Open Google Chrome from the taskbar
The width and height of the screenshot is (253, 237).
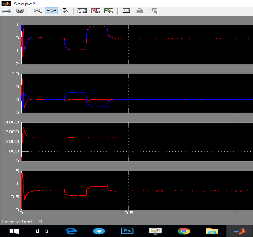(x=183, y=231)
